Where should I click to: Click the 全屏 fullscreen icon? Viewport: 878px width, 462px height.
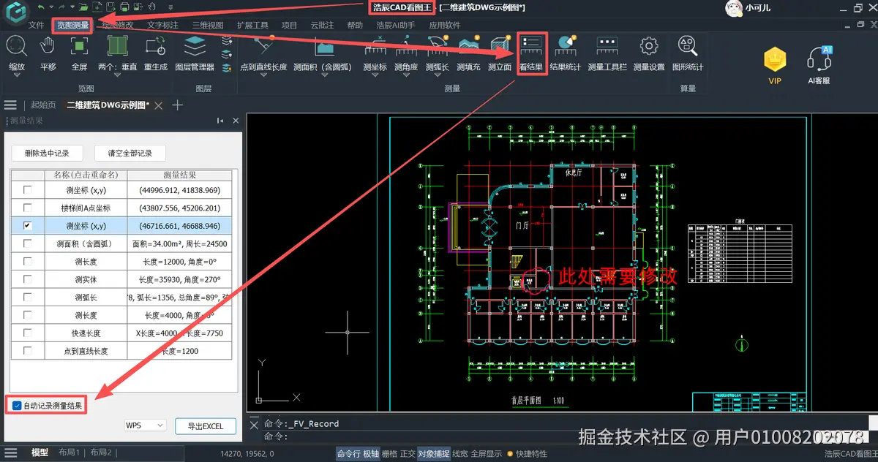[x=79, y=46]
